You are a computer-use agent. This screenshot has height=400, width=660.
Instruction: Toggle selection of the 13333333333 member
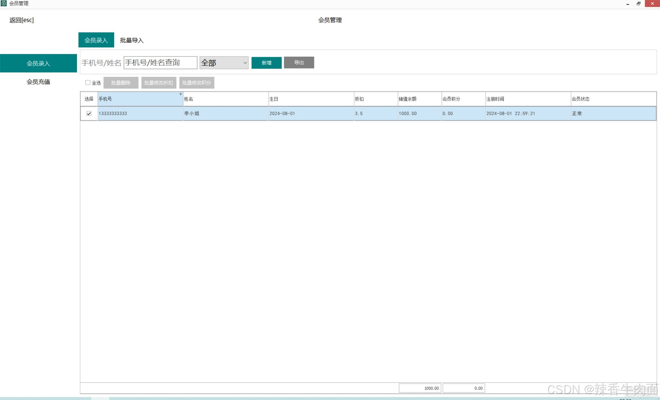(x=89, y=113)
